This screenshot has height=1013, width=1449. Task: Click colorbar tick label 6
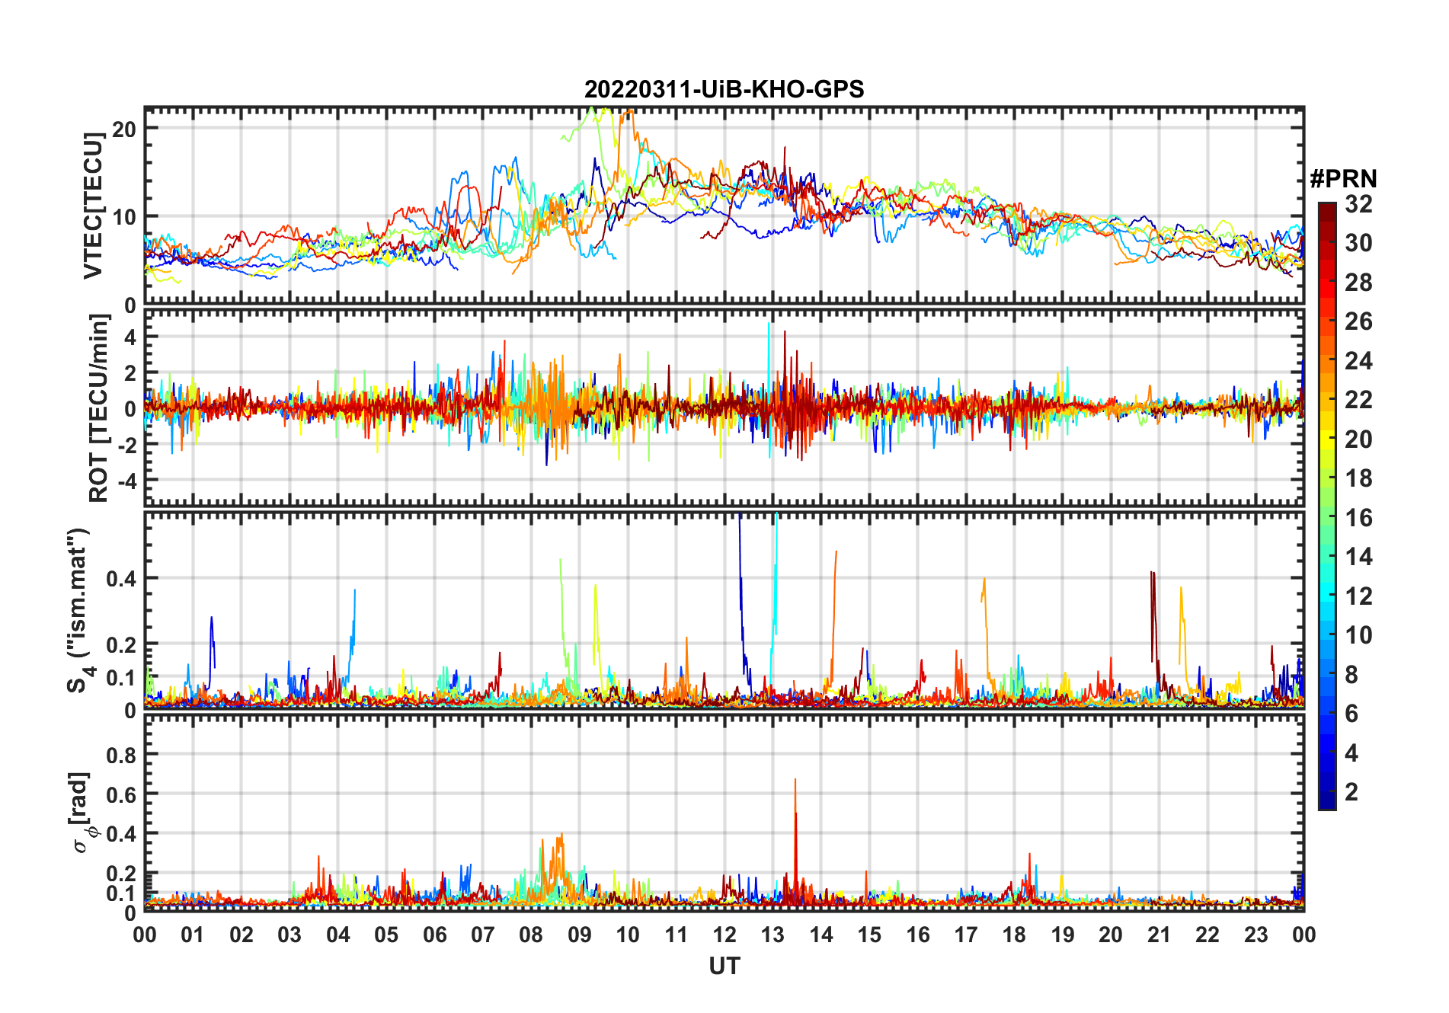point(1351,714)
